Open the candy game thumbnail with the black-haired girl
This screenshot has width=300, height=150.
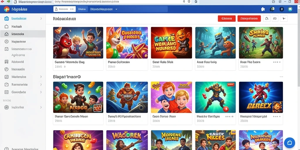click(x=78, y=97)
